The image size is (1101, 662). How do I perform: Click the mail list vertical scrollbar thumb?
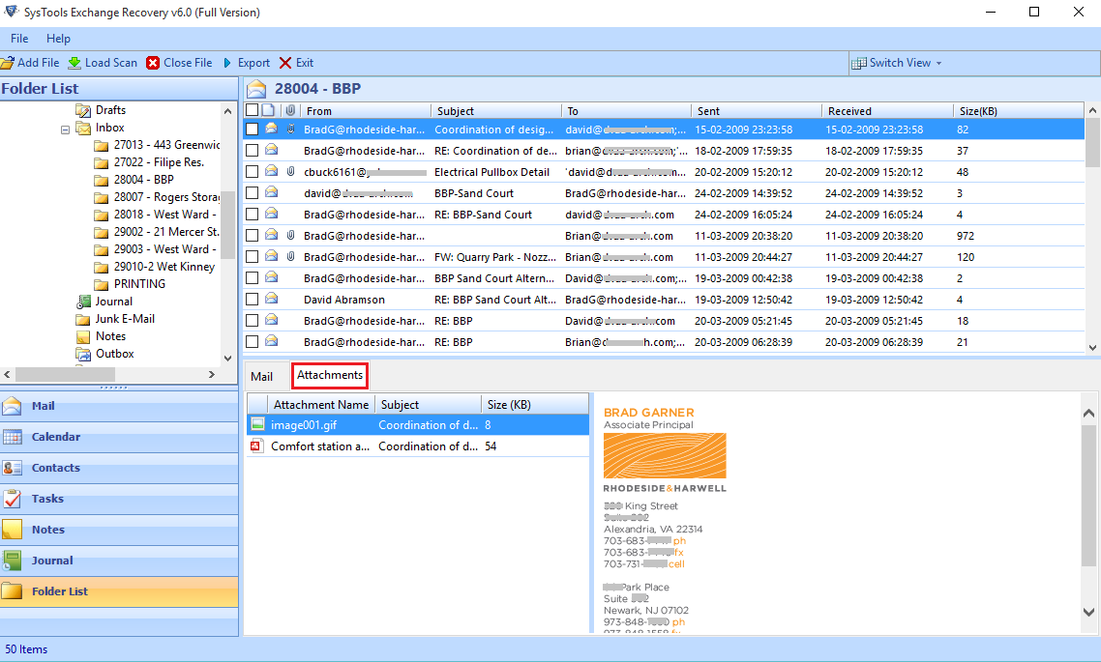1092,143
